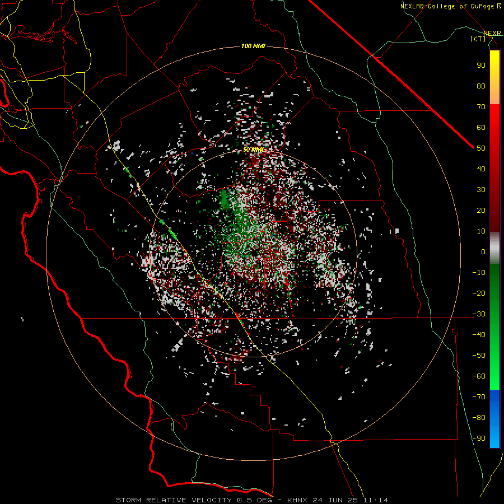Click the KHNX station identifier in caption
The image size is (504, 504).
(297, 500)
